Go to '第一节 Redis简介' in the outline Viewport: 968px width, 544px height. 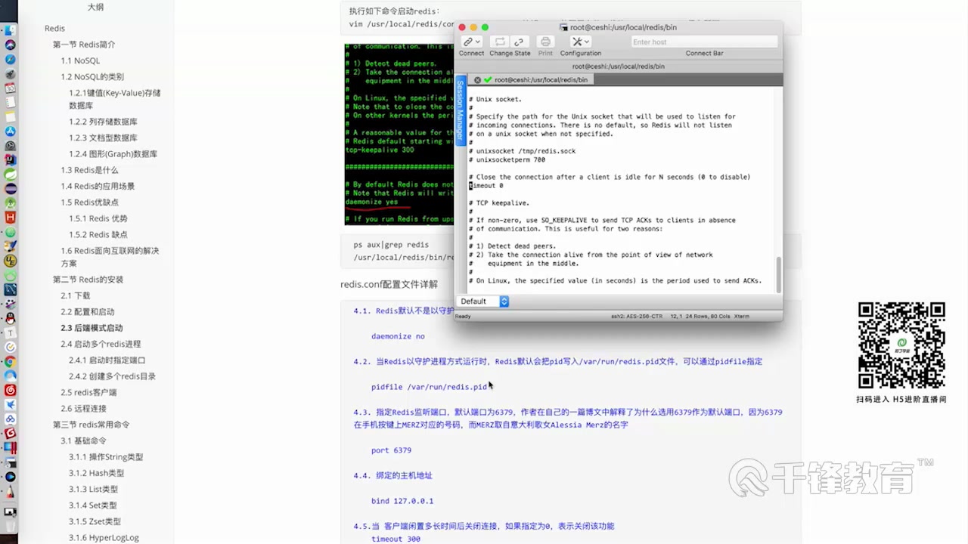click(84, 45)
